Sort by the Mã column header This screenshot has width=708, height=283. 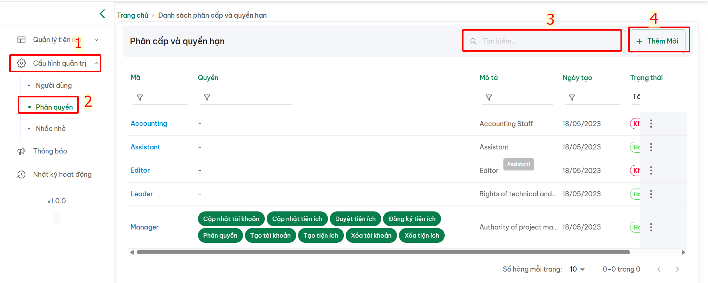tap(135, 77)
